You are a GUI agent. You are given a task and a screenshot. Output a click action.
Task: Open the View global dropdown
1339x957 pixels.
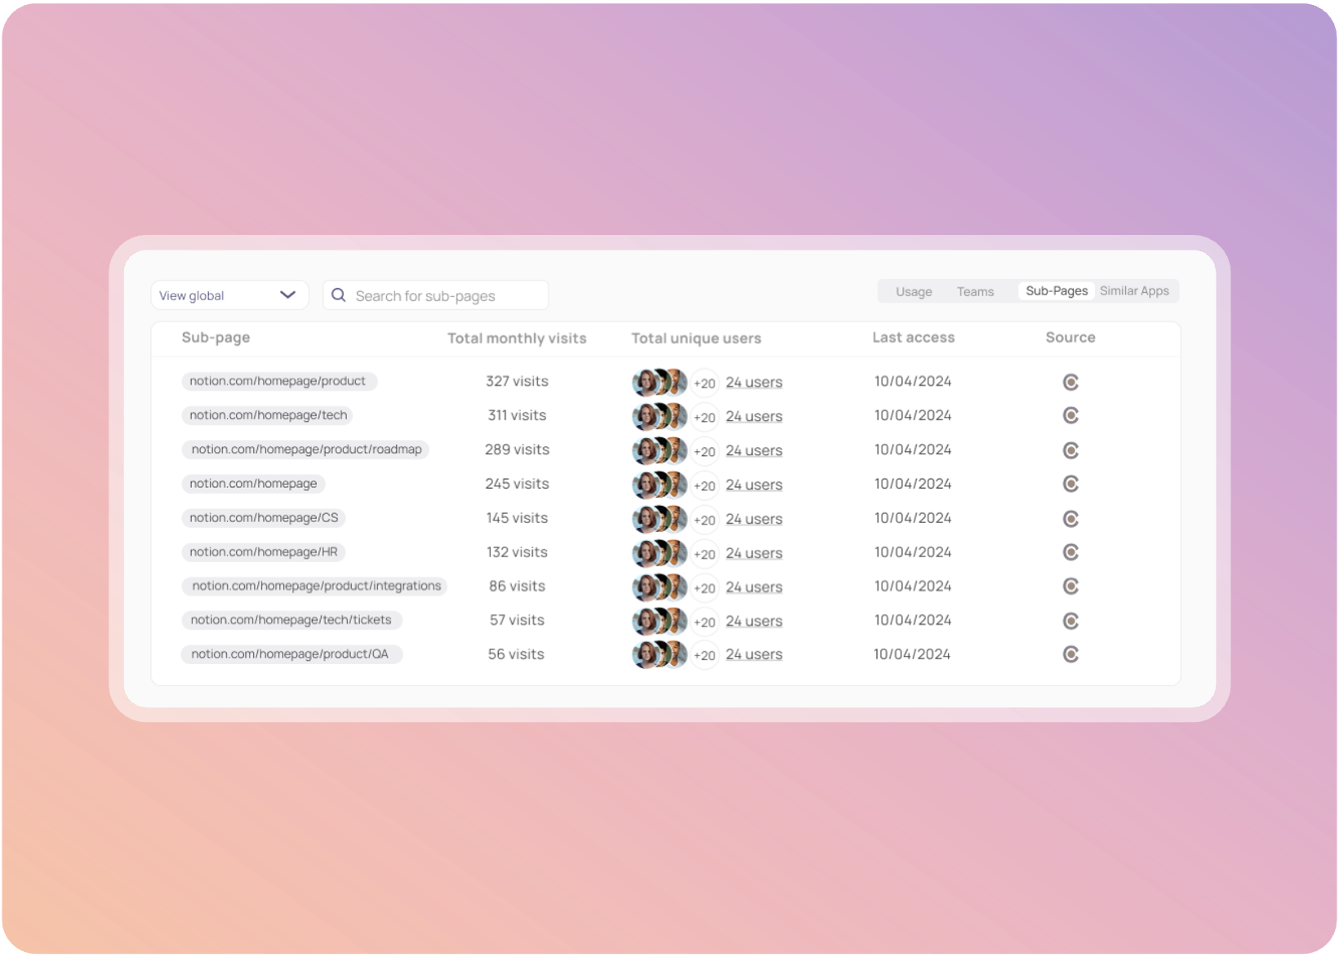click(229, 295)
